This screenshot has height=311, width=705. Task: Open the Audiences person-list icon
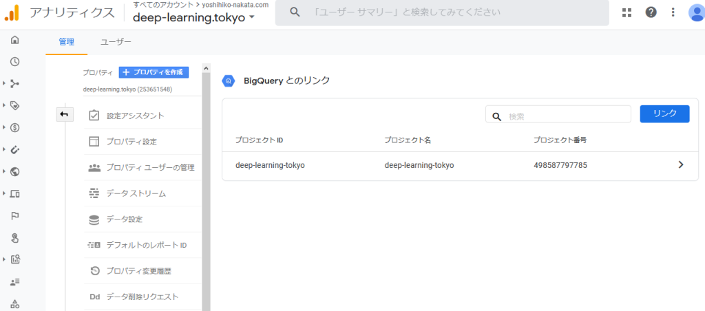(x=15, y=282)
